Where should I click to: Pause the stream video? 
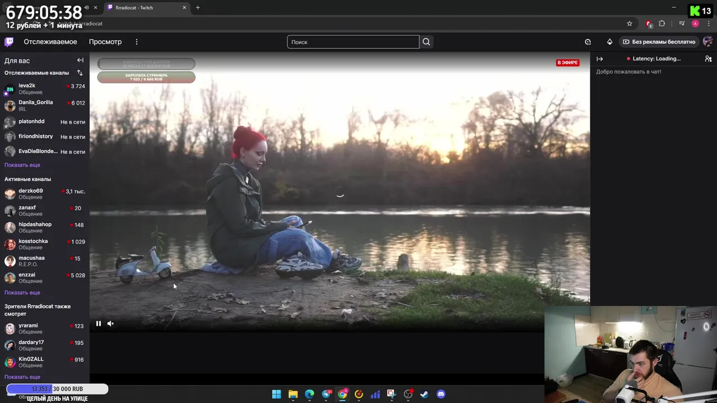(x=99, y=324)
